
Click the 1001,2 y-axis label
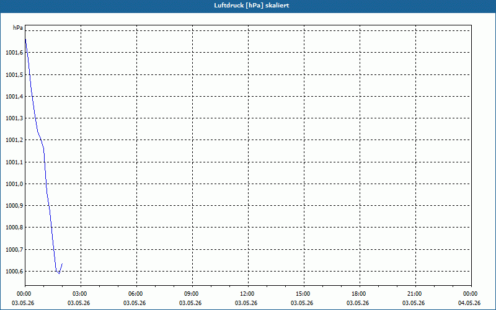point(14,140)
